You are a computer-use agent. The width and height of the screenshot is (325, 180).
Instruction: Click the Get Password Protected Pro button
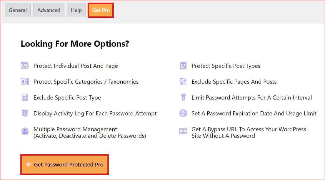pos(64,165)
